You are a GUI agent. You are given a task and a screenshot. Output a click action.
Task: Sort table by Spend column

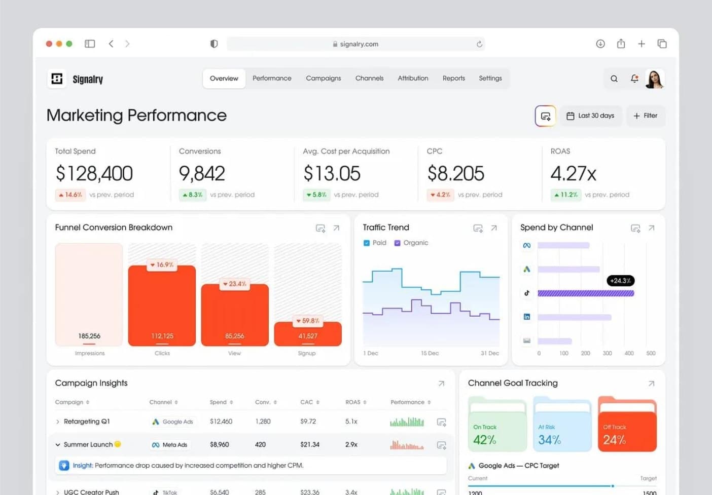[222, 402]
